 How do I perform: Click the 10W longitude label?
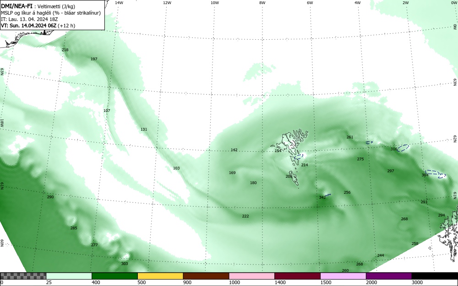pos(215,3)
